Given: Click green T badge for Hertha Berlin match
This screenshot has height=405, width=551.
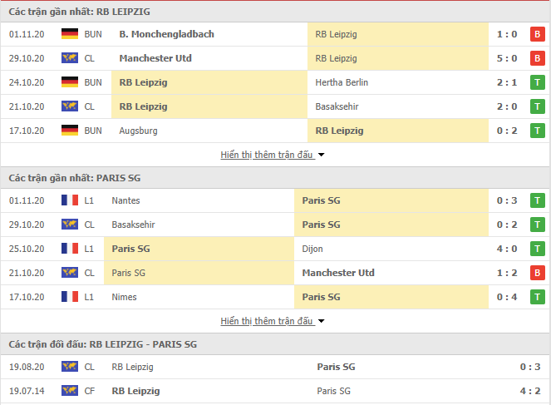Looking at the screenshot, I should point(538,82).
